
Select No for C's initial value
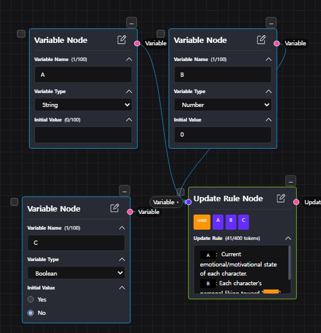[x=31, y=313]
